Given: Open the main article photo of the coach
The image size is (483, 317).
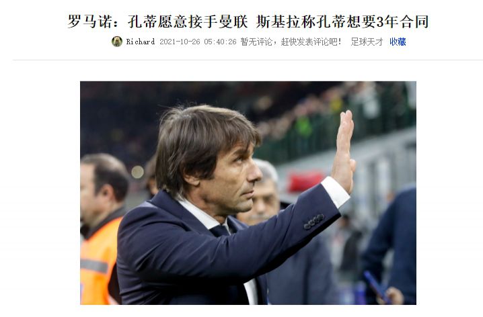Looking at the screenshot, I should click(248, 193).
